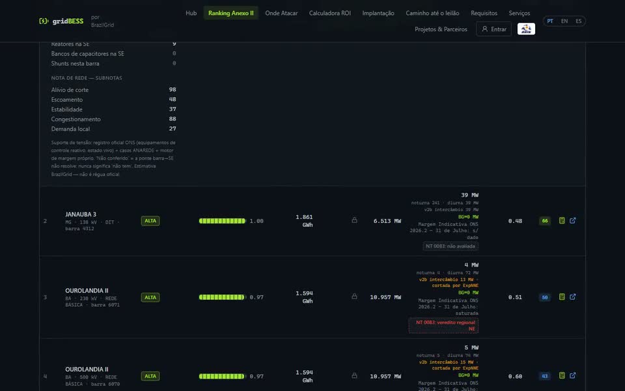
Task: Open Projetos & Parceiros link
Action: [x=441, y=29]
